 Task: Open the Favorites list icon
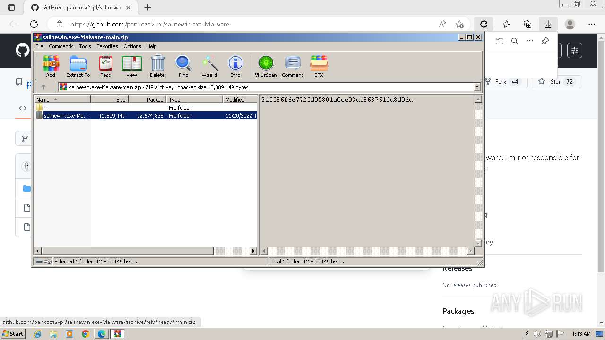click(507, 24)
